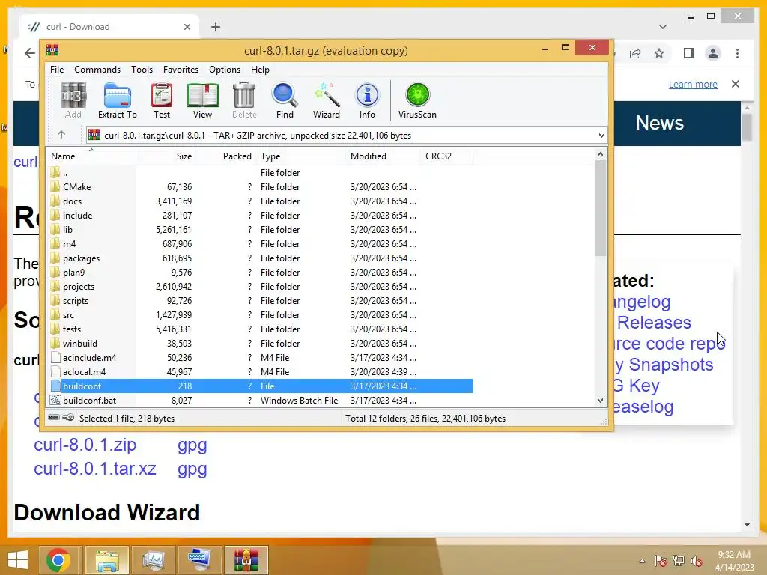This screenshot has height=575, width=767.
Task: Click gpg link beside curl-8.0.1.zip
Action: (x=192, y=445)
